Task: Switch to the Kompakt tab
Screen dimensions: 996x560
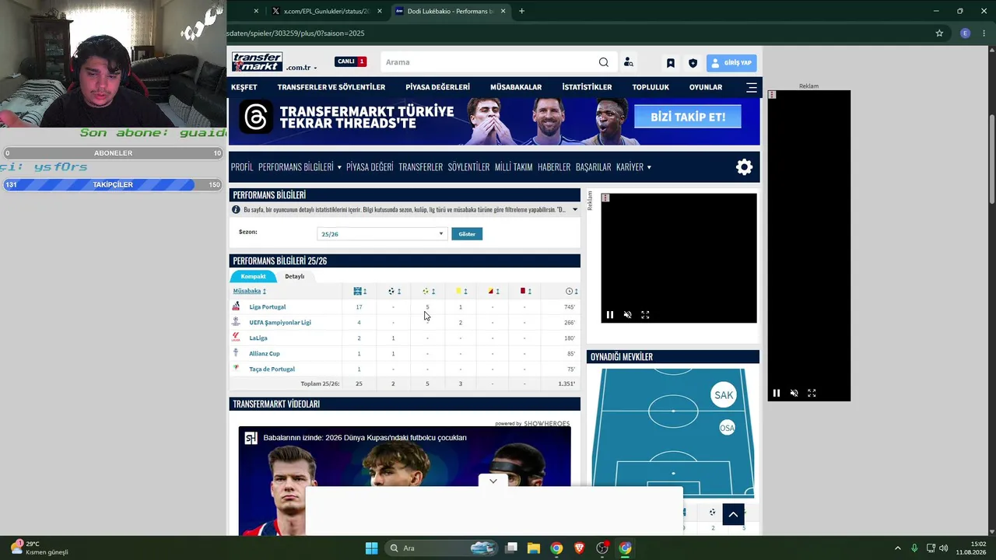Action: [253, 276]
